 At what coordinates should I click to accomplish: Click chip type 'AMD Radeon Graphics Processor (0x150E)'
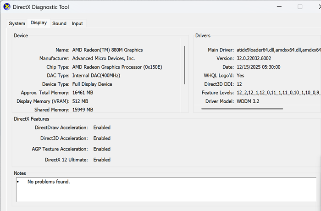point(117,67)
